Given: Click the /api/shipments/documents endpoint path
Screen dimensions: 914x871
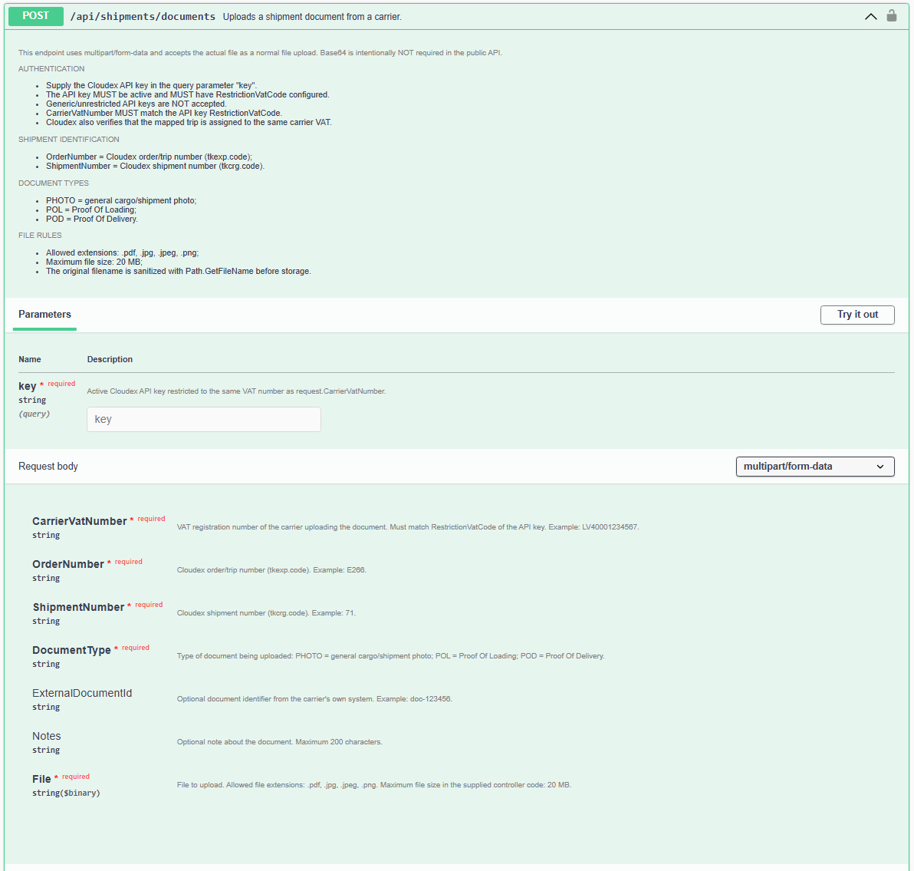Looking at the screenshot, I should pos(143,17).
